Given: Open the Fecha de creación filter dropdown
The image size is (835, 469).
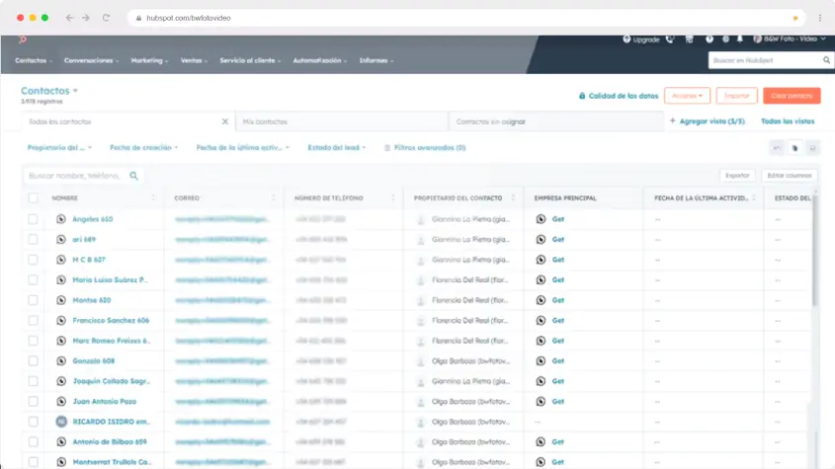Looking at the screenshot, I should 144,147.
